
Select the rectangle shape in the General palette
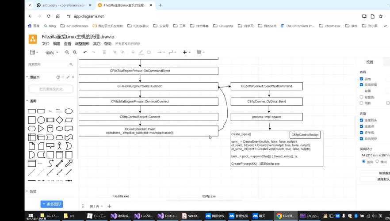point(32,111)
